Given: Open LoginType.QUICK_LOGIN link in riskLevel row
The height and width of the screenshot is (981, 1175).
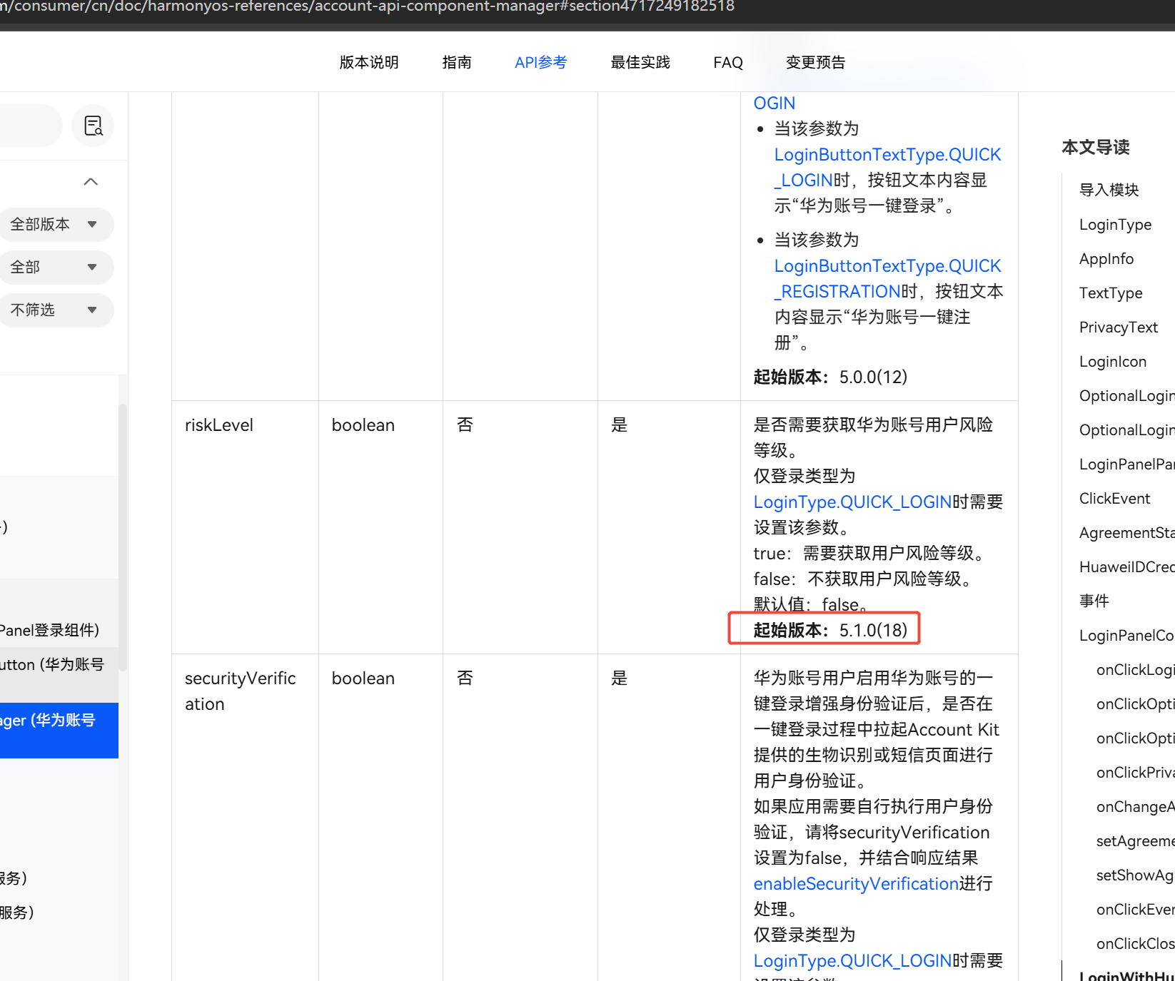Looking at the screenshot, I should click(852, 502).
